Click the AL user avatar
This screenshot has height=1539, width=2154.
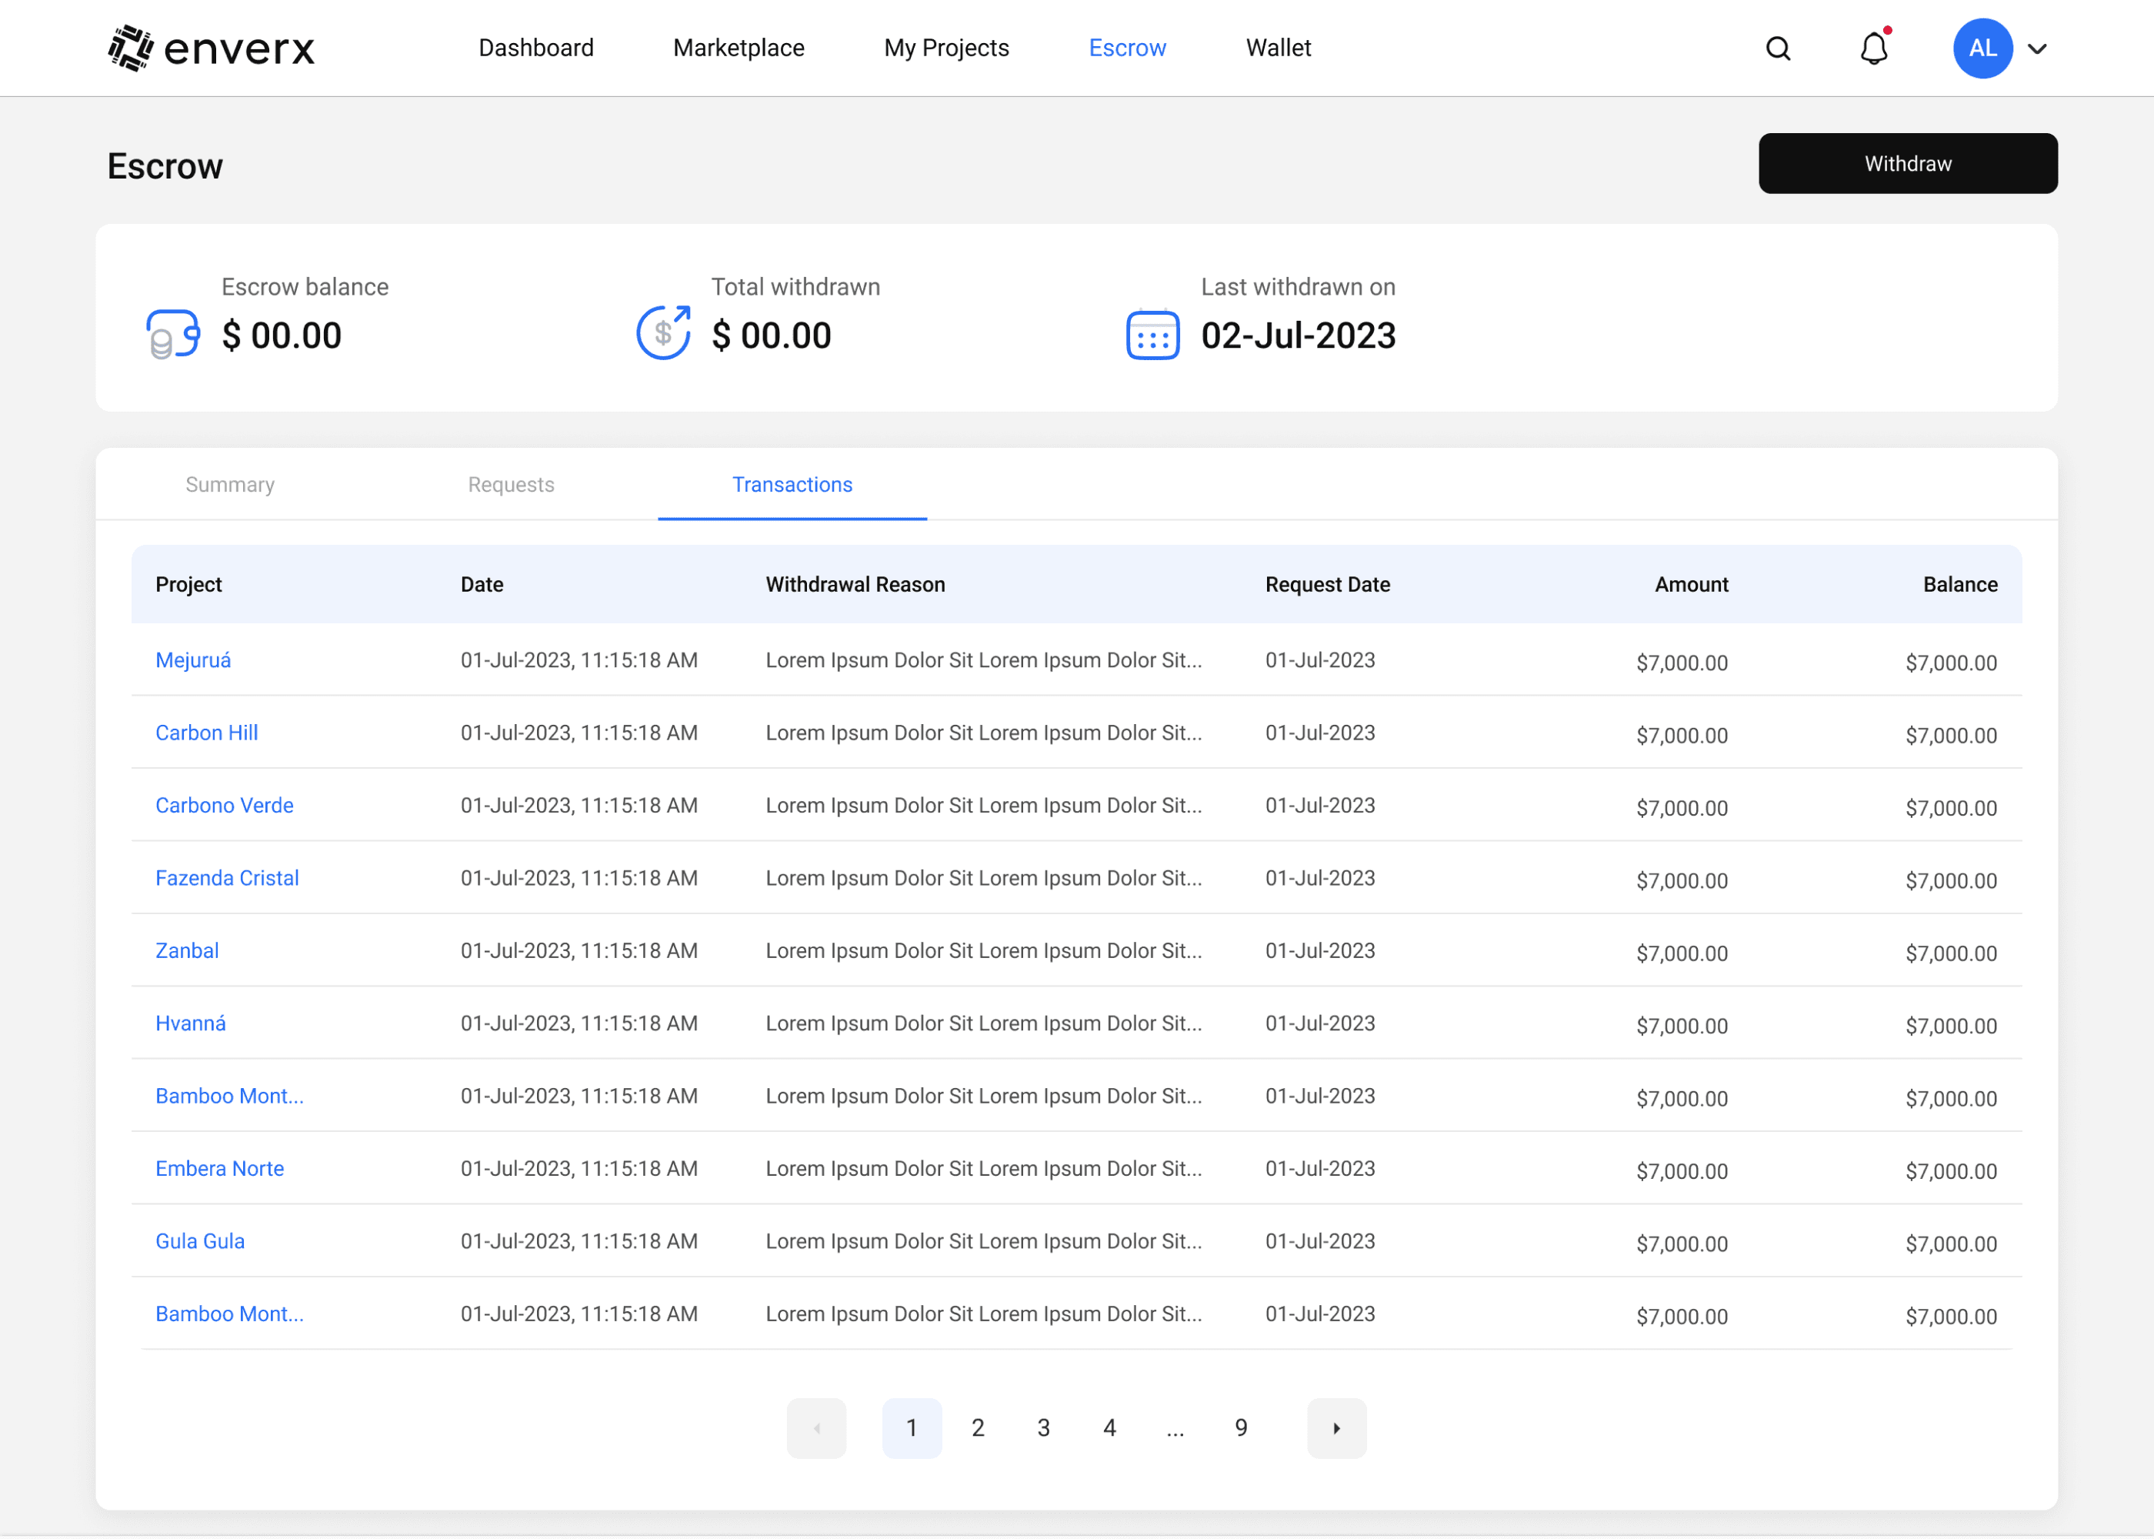1982,48
